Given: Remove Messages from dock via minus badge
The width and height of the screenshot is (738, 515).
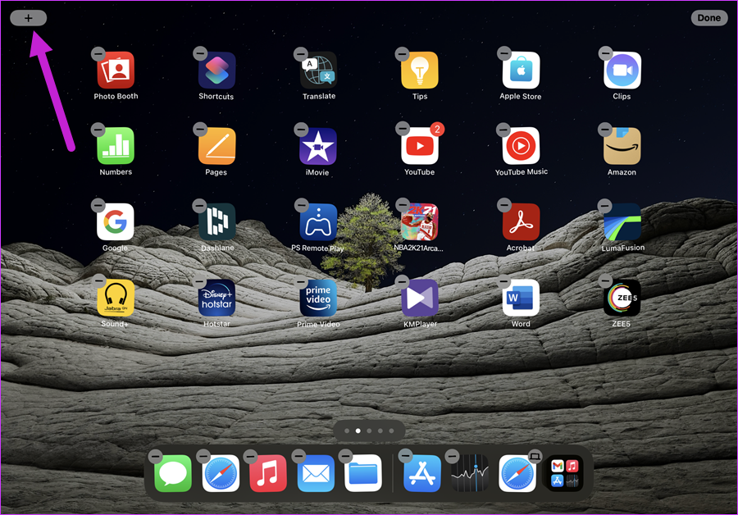Looking at the screenshot, I should (155, 456).
